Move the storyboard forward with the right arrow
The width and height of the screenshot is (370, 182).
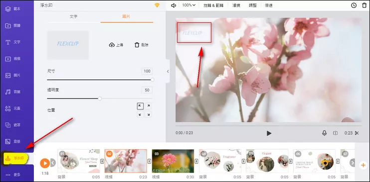353,163
